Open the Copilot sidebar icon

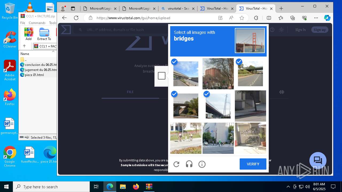[327, 18]
